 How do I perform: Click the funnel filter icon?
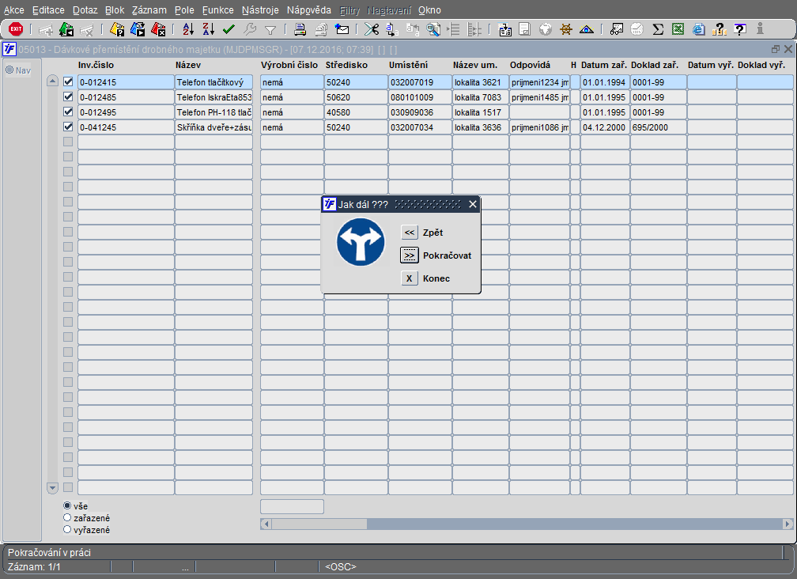(270, 30)
